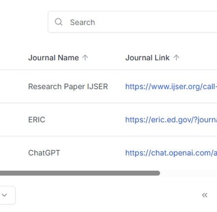Focus the Search input field
Viewport: 217px width, 212px height.
point(133,22)
